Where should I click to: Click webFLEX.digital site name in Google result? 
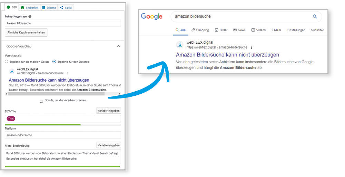click(200, 42)
